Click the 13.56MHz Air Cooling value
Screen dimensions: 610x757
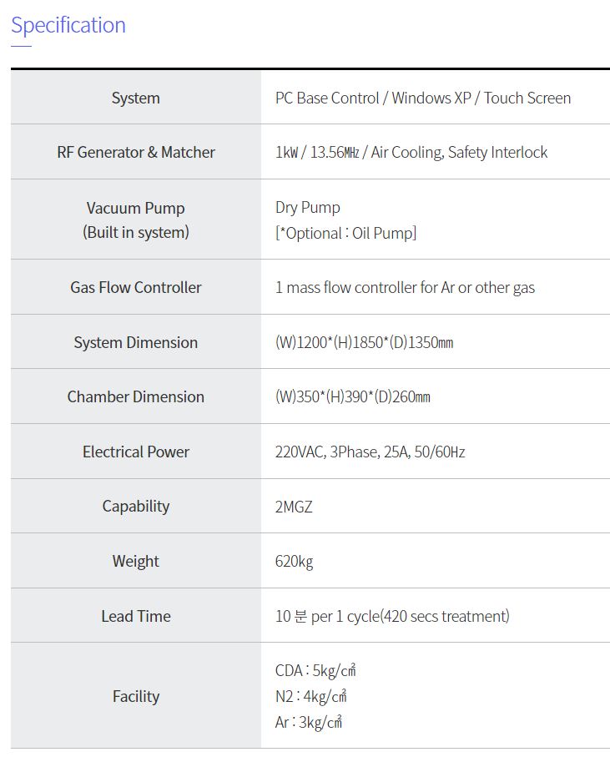[411, 152]
